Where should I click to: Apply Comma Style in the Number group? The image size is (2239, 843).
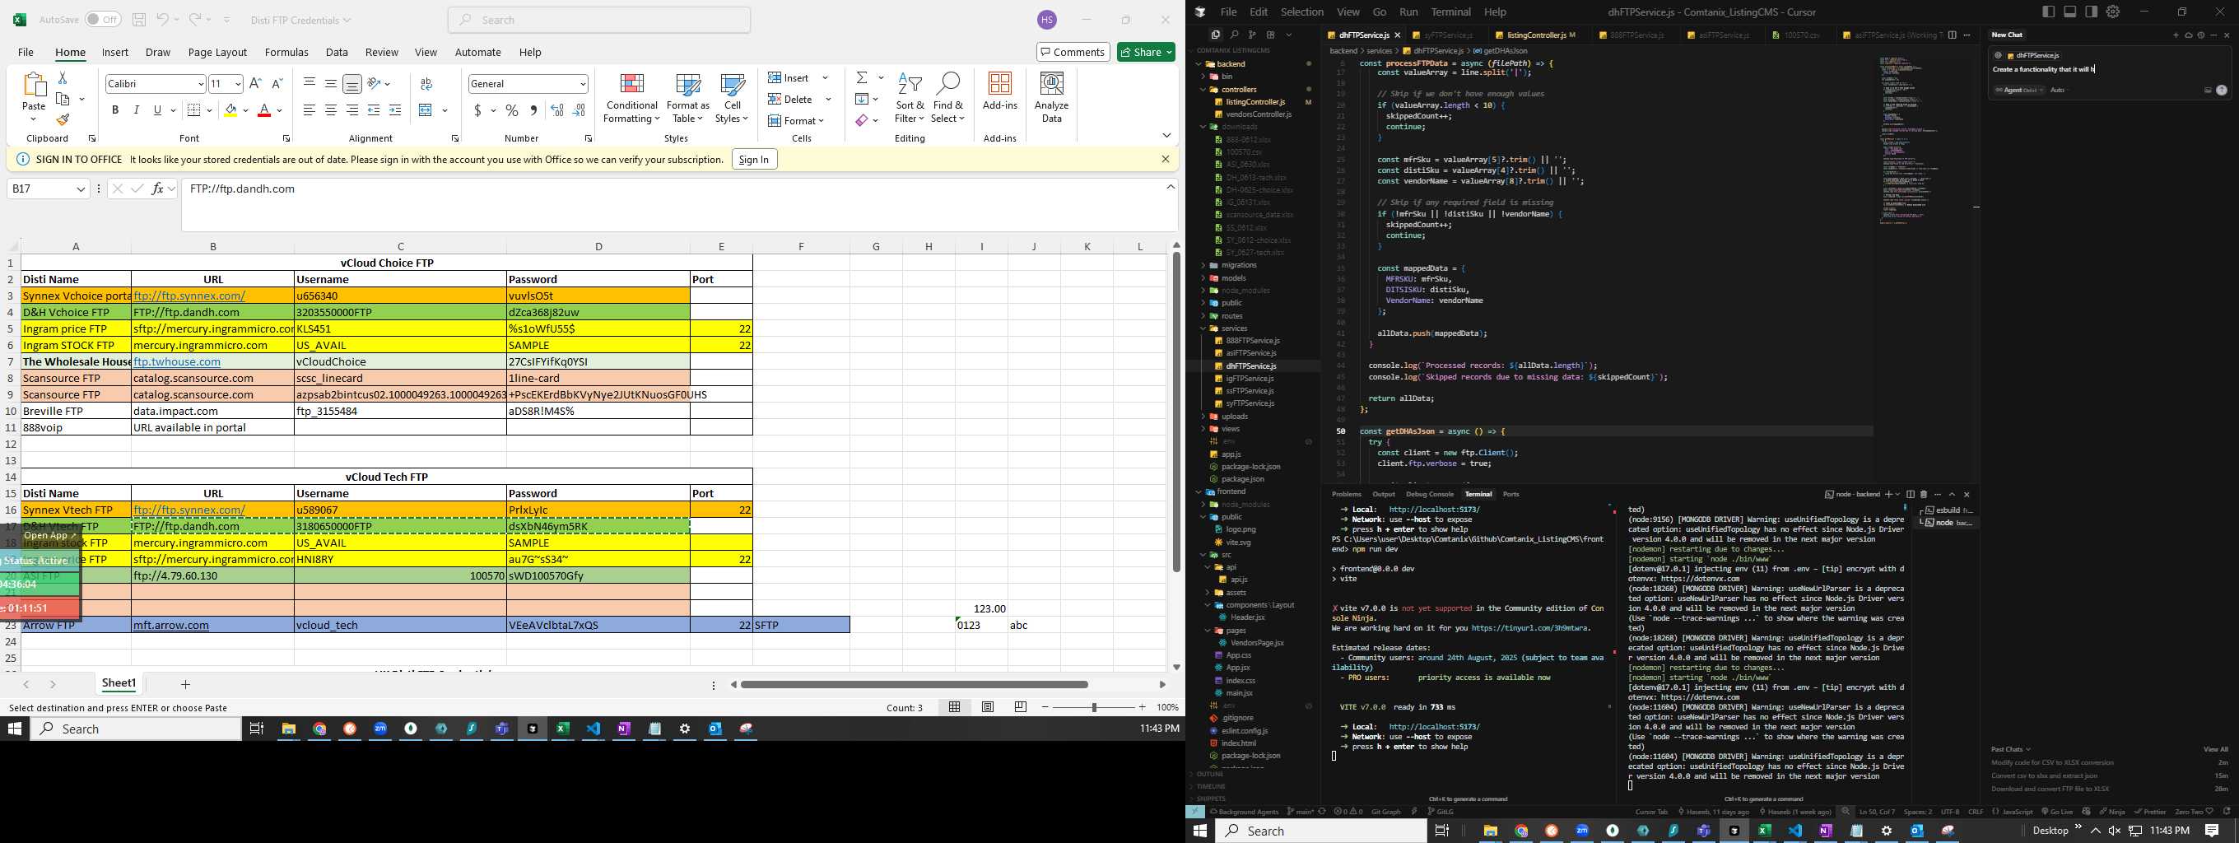[533, 110]
